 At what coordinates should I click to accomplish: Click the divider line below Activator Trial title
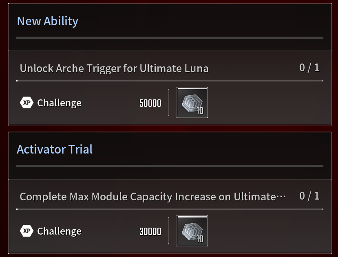(x=170, y=166)
